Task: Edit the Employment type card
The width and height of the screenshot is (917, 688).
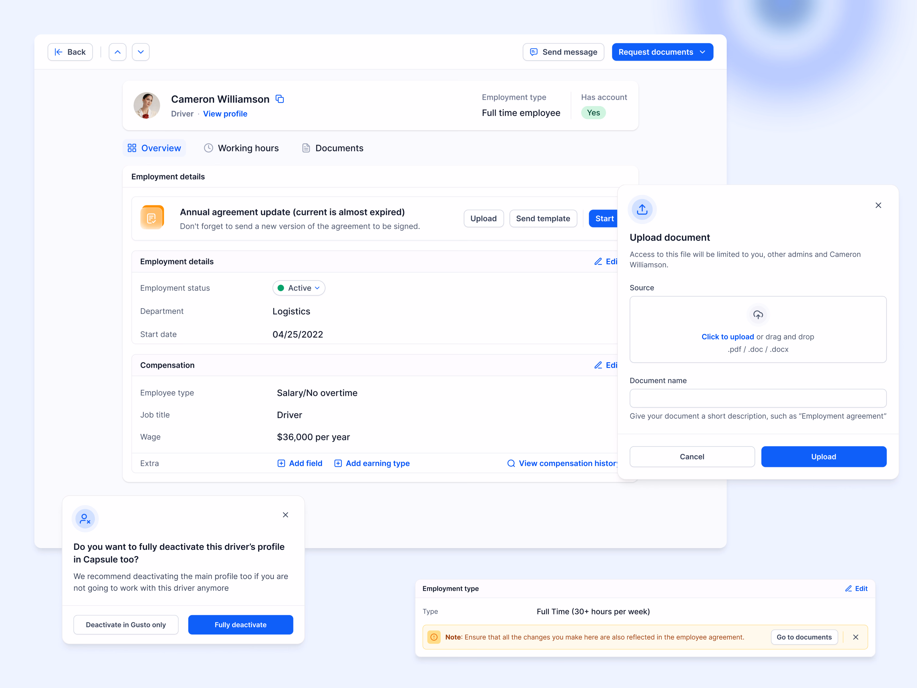Action: click(x=856, y=589)
